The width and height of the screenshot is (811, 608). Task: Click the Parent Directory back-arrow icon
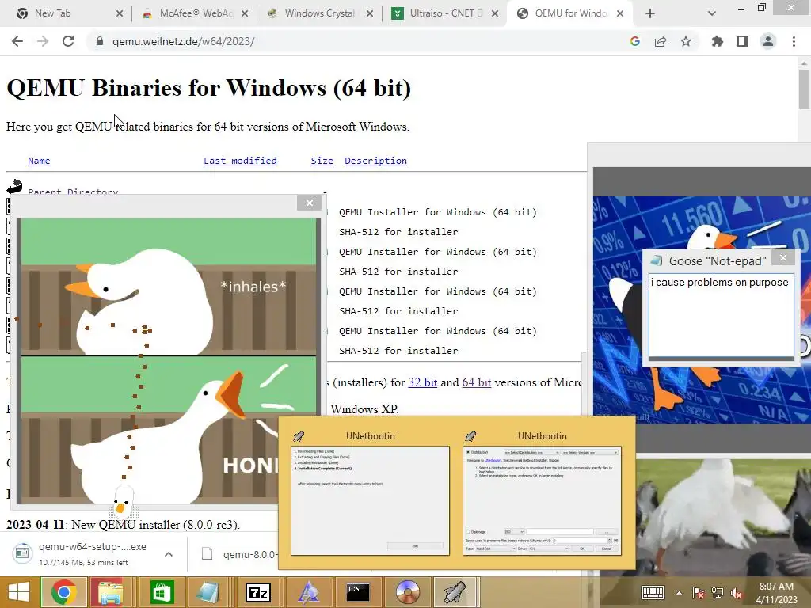14,187
